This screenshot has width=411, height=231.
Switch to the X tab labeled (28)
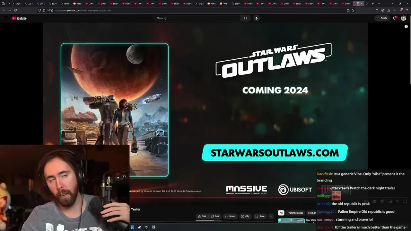coord(17,4)
